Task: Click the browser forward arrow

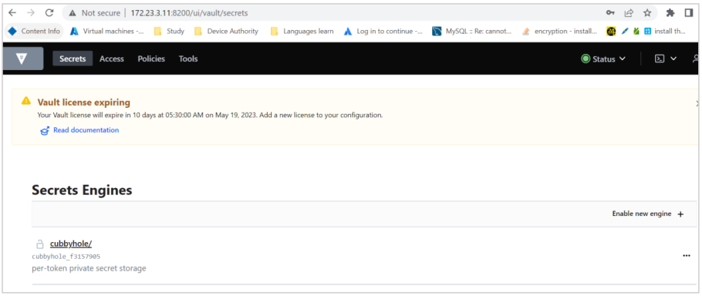Action: (x=30, y=13)
